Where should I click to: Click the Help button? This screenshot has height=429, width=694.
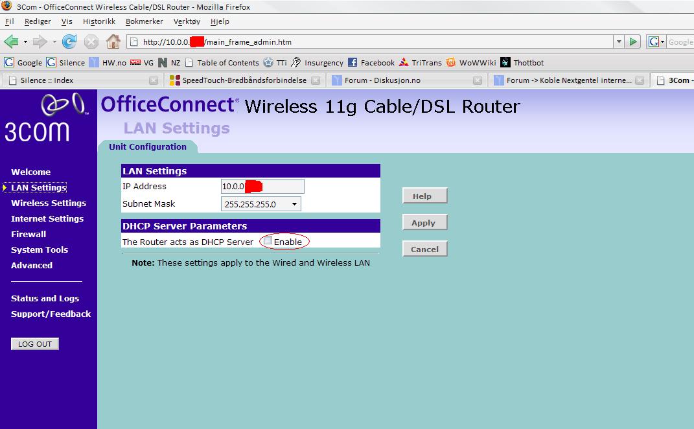[x=425, y=196]
